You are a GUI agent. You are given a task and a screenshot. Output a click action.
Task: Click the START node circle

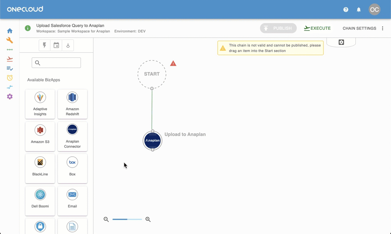coord(152,74)
